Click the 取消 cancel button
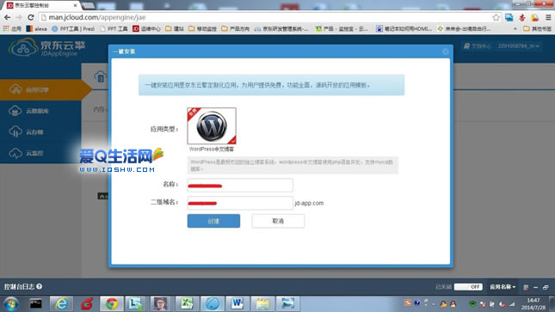This screenshot has height=312, width=555. tap(278, 221)
